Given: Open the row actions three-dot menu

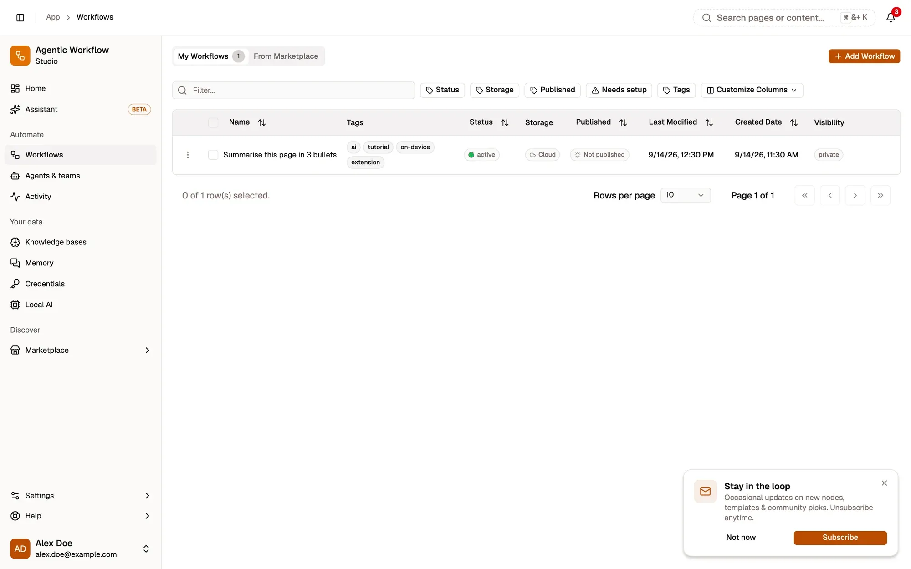Looking at the screenshot, I should 188,155.
